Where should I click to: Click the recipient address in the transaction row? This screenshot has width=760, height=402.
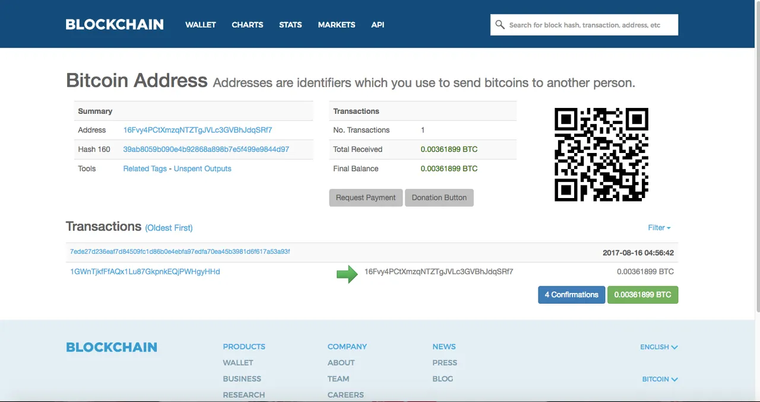click(439, 272)
